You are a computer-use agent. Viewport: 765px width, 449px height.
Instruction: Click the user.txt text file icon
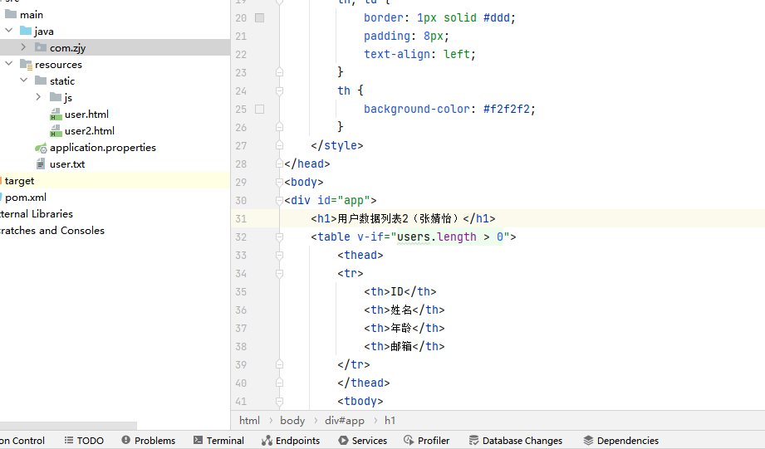(x=41, y=164)
